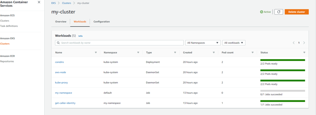Open the Configuration tab
Viewport: 316px width, 115px height.
click(102, 22)
